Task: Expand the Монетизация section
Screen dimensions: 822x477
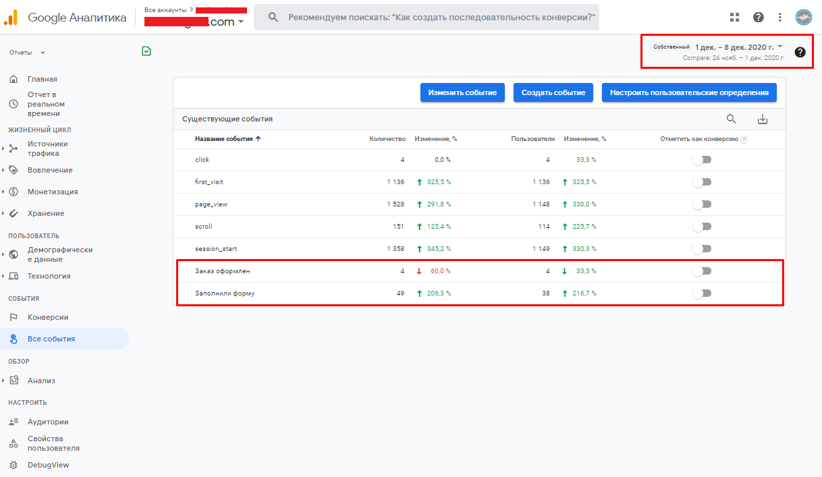Action: 52,192
